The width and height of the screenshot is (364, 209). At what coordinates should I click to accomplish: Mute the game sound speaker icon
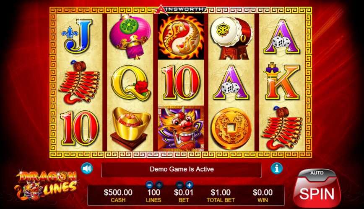[x=87, y=168]
